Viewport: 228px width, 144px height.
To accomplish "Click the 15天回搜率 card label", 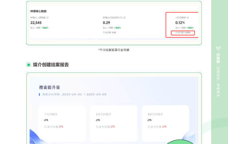I will (103, 114).
